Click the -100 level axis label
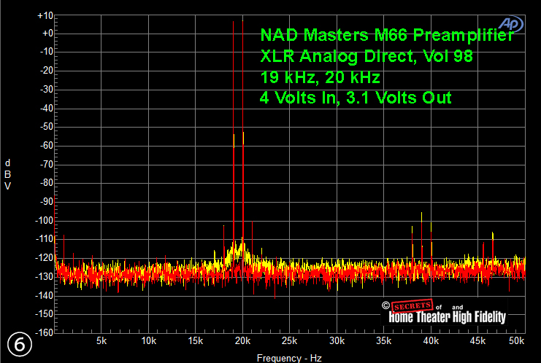The width and height of the screenshot is (541, 363). pyautogui.click(x=44, y=220)
